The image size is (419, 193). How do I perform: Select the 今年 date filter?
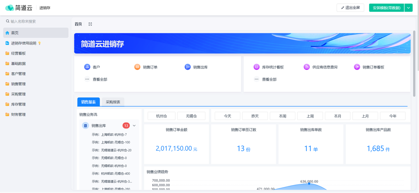(393, 116)
